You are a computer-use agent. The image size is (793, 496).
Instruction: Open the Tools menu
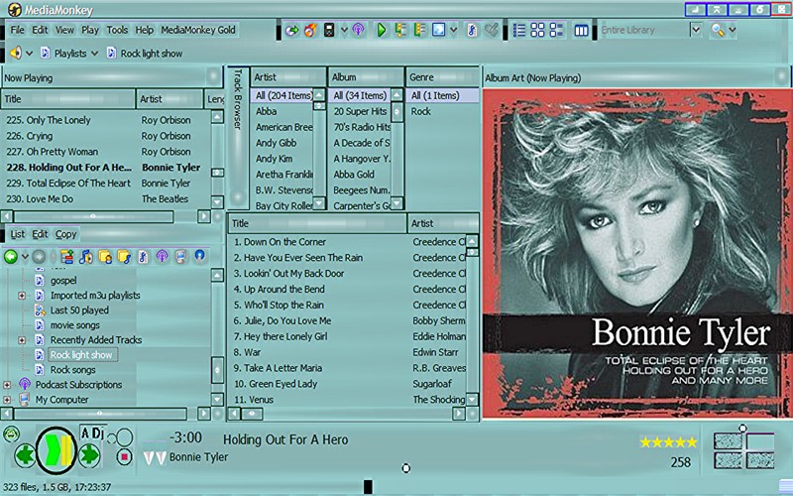tap(117, 30)
